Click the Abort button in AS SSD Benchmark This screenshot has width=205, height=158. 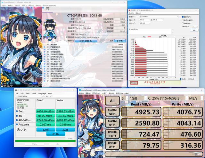[x=58, y=144]
